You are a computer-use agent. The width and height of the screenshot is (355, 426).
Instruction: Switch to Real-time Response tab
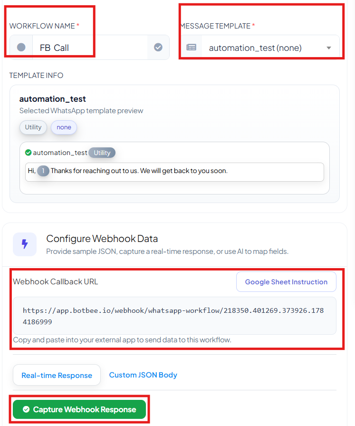point(57,375)
